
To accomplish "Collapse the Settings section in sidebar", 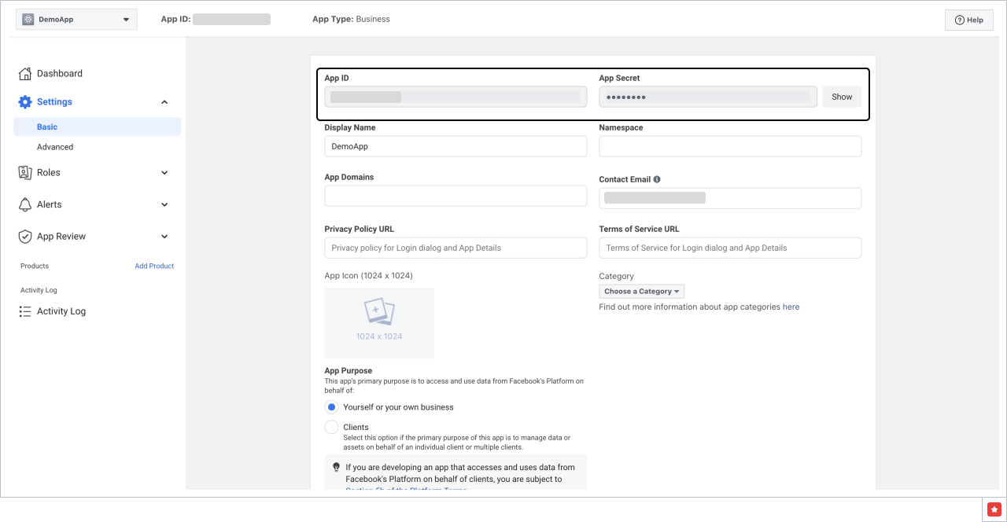I will tap(164, 101).
